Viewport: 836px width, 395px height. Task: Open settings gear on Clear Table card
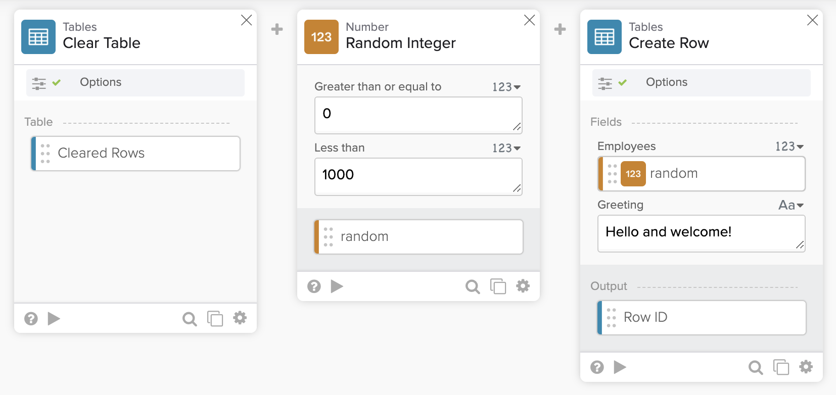pos(240,318)
